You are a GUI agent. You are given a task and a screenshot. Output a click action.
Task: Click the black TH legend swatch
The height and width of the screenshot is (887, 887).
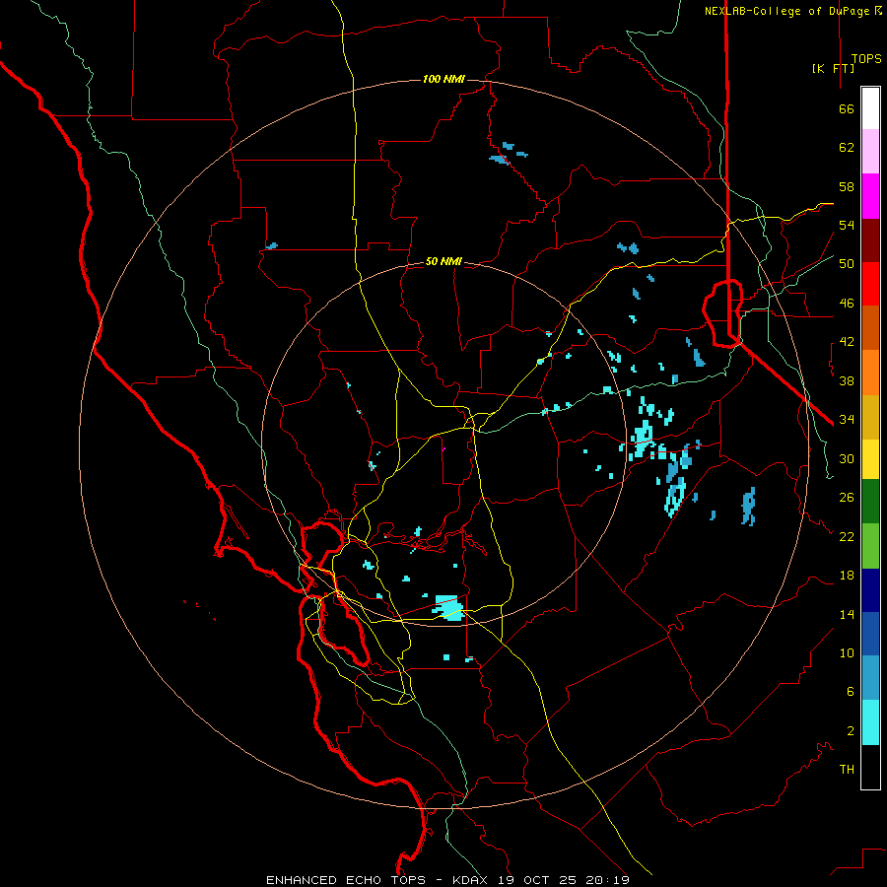[870, 767]
